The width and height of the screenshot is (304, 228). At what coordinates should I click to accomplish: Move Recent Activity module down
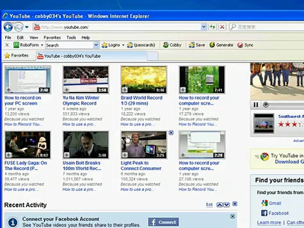tap(227, 205)
